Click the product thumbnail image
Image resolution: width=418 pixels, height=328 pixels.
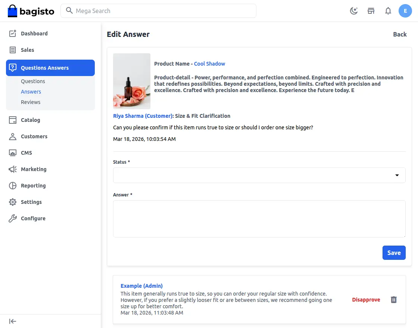coord(132,81)
